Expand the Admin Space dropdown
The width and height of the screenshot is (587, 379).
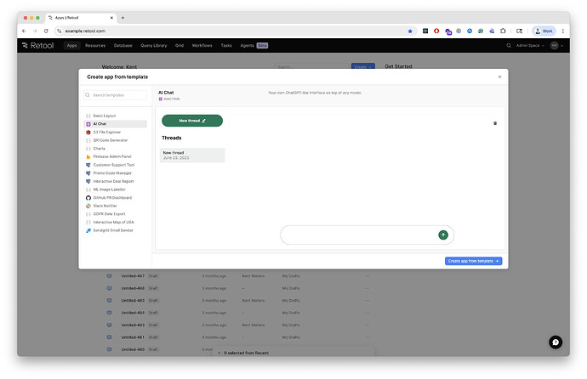coord(530,46)
